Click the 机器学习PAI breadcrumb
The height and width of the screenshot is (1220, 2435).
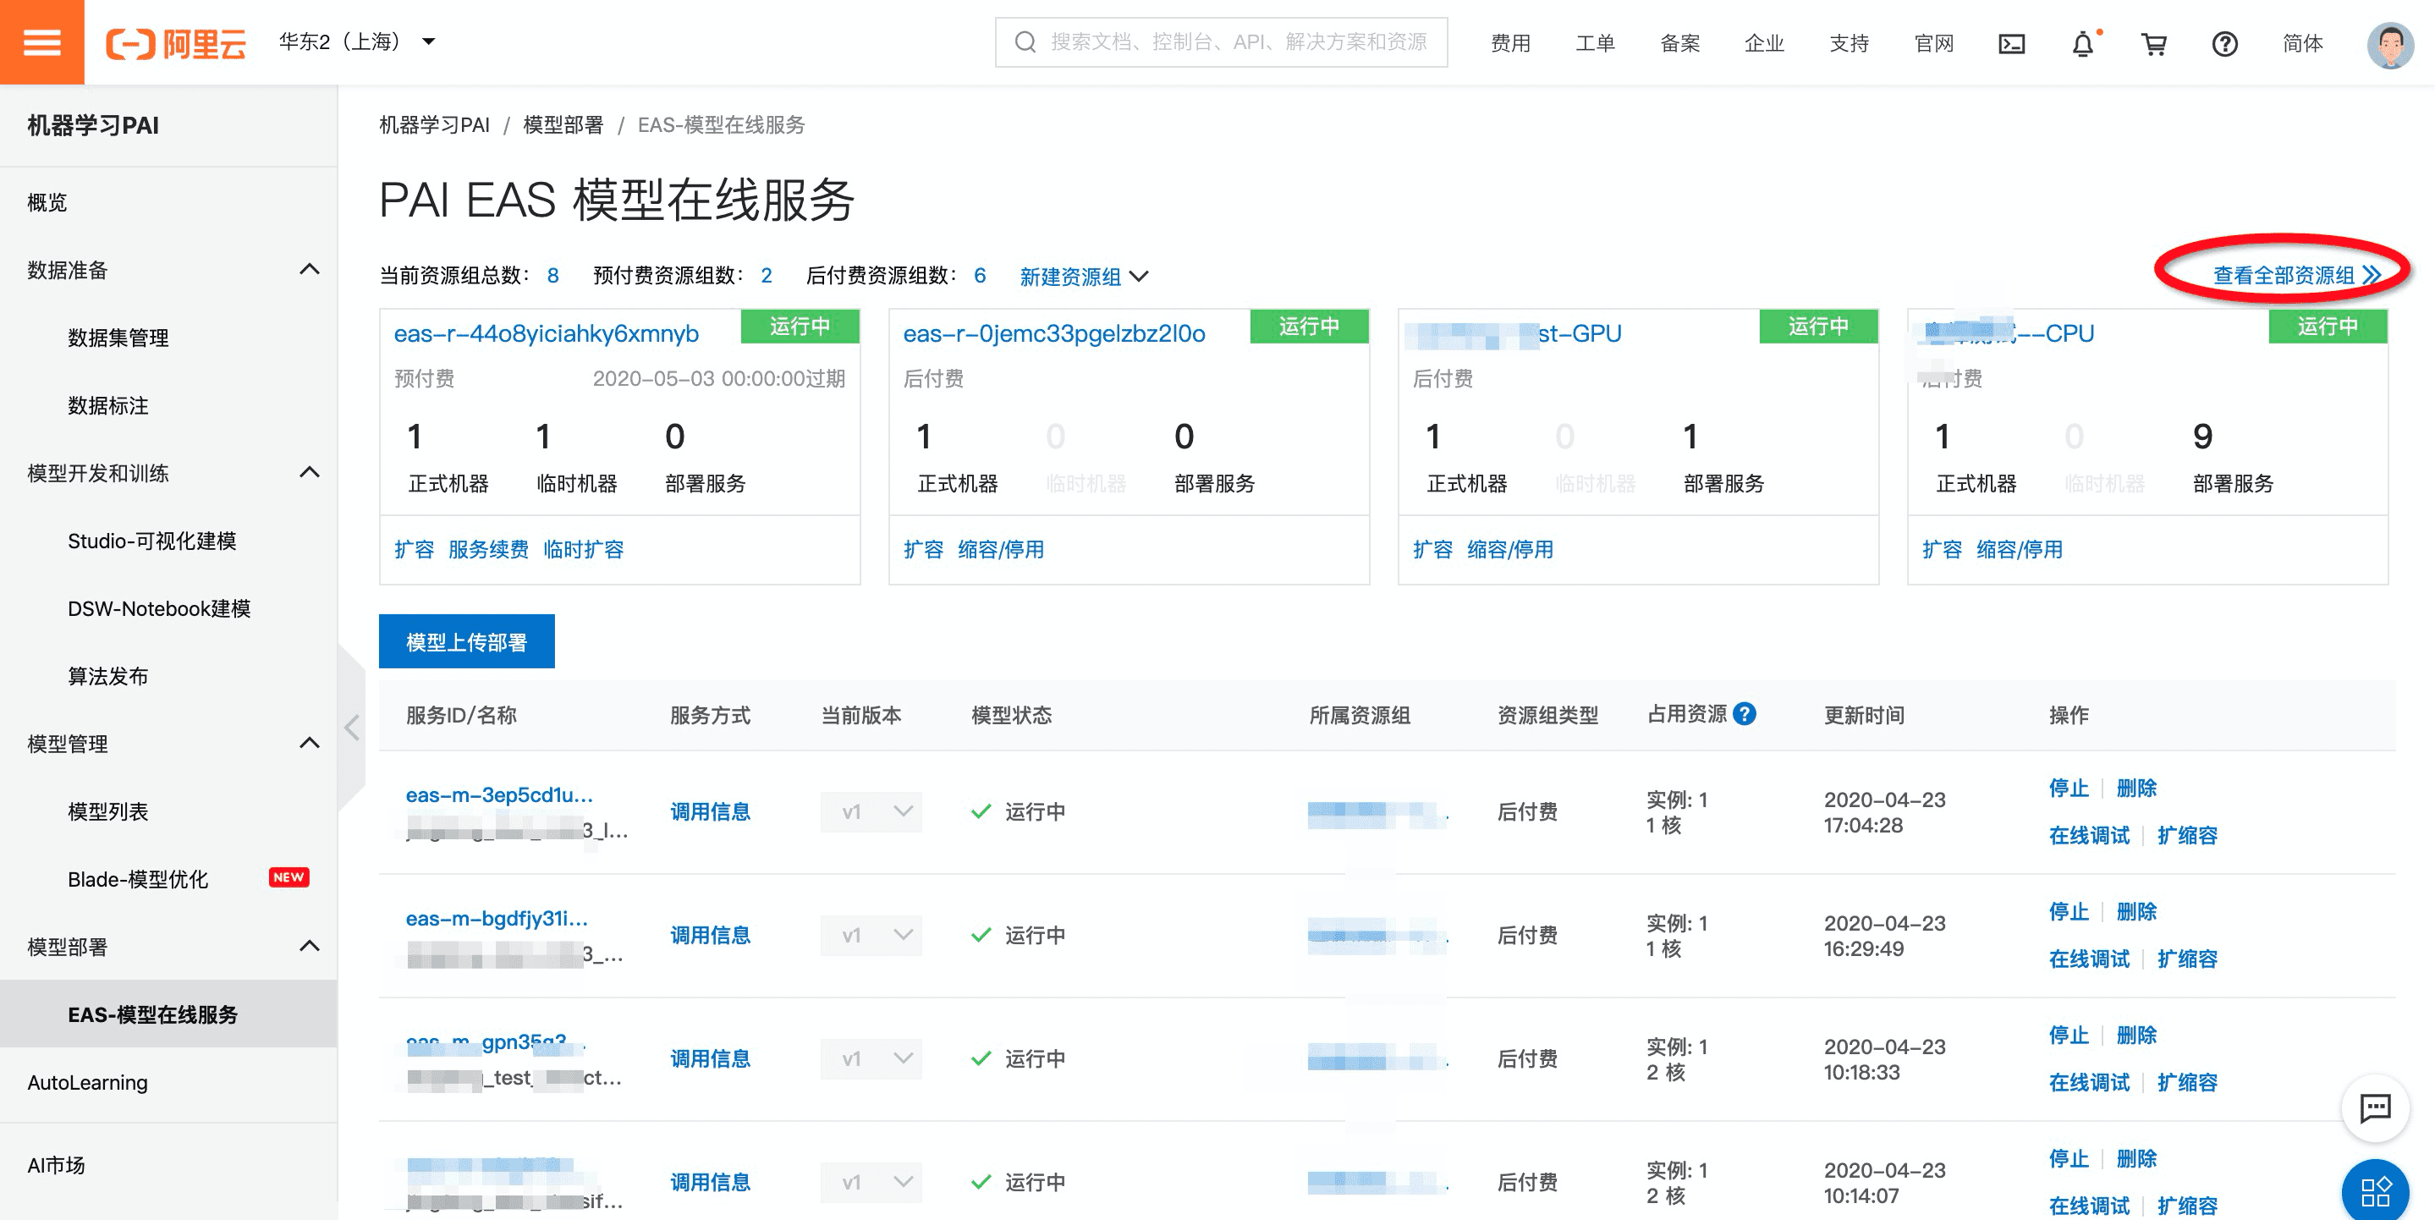(x=434, y=124)
